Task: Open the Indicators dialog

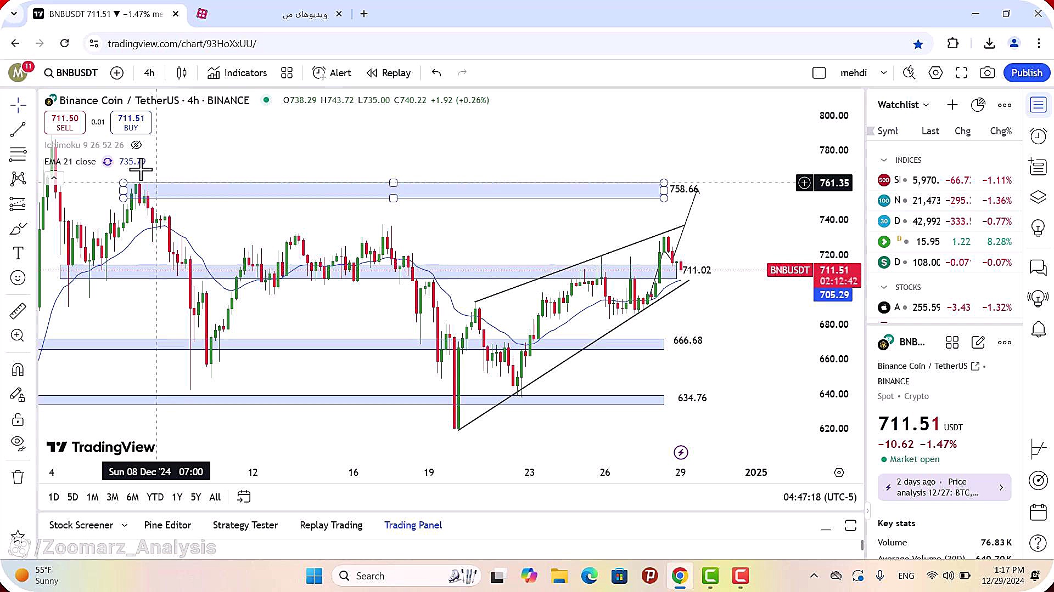Action: click(x=237, y=73)
